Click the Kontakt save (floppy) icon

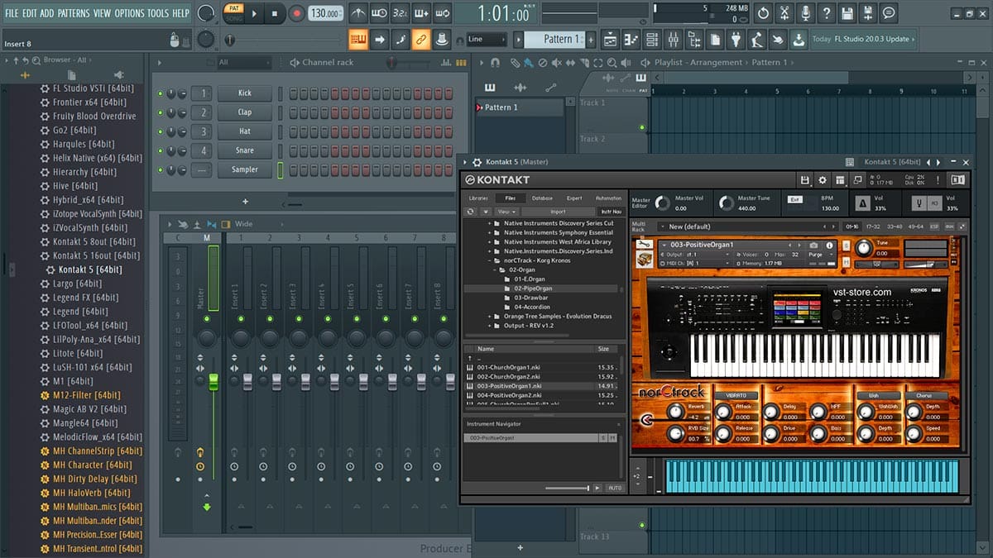tap(804, 179)
